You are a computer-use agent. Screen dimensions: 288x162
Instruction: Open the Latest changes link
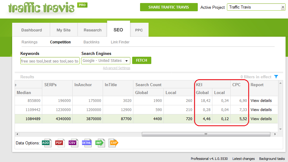243,159
